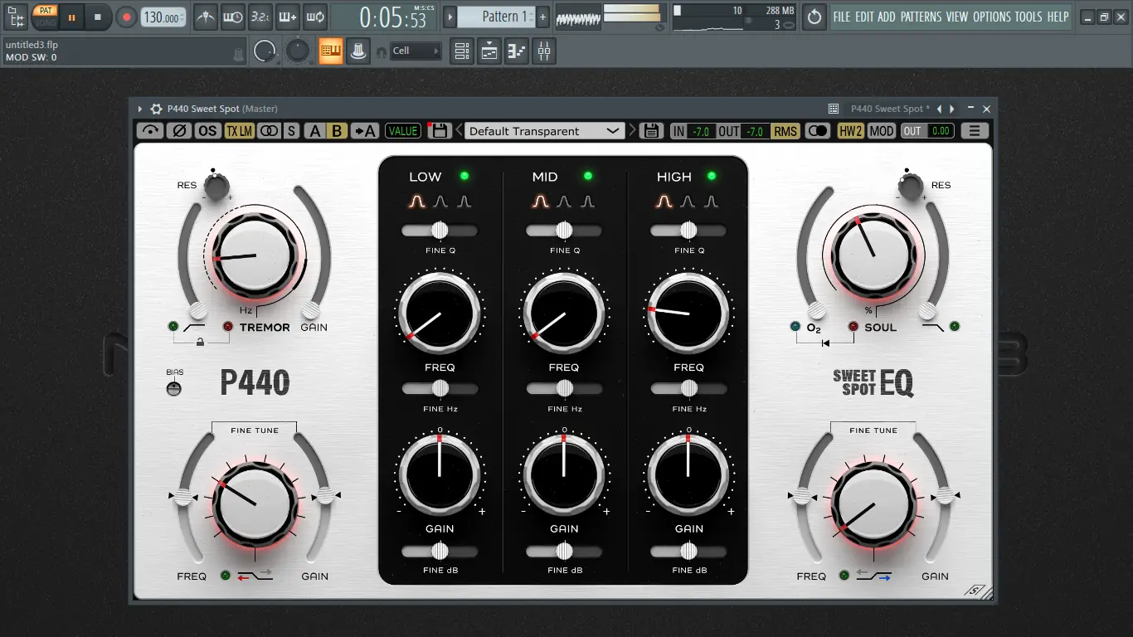Click the hardware controller link icon
This screenshot has width=1133, height=637.
click(x=357, y=51)
